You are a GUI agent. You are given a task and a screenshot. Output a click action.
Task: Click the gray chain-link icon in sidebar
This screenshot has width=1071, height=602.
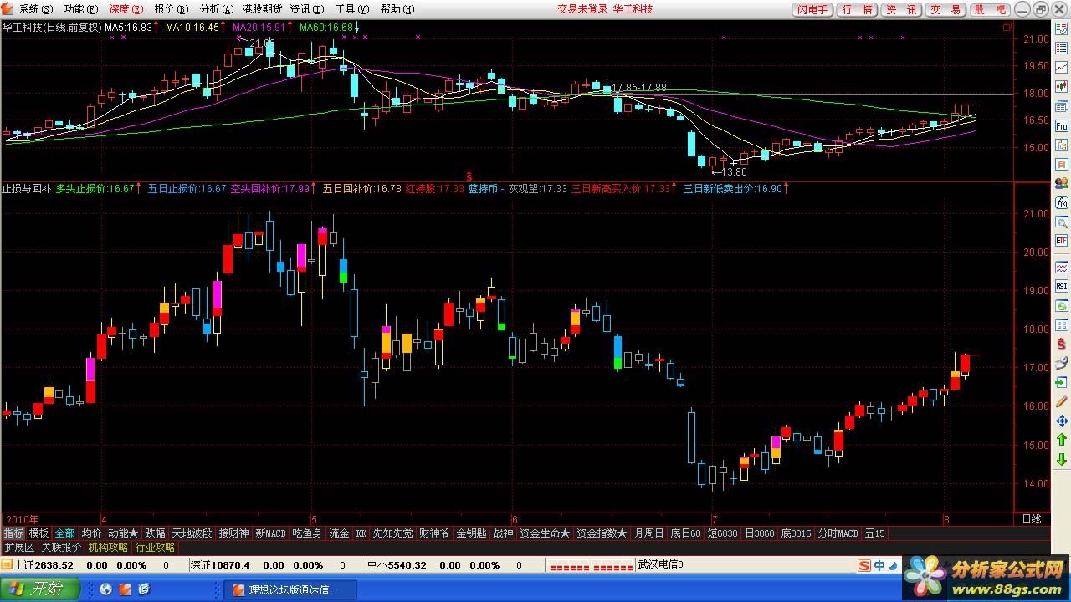[x=1062, y=363]
